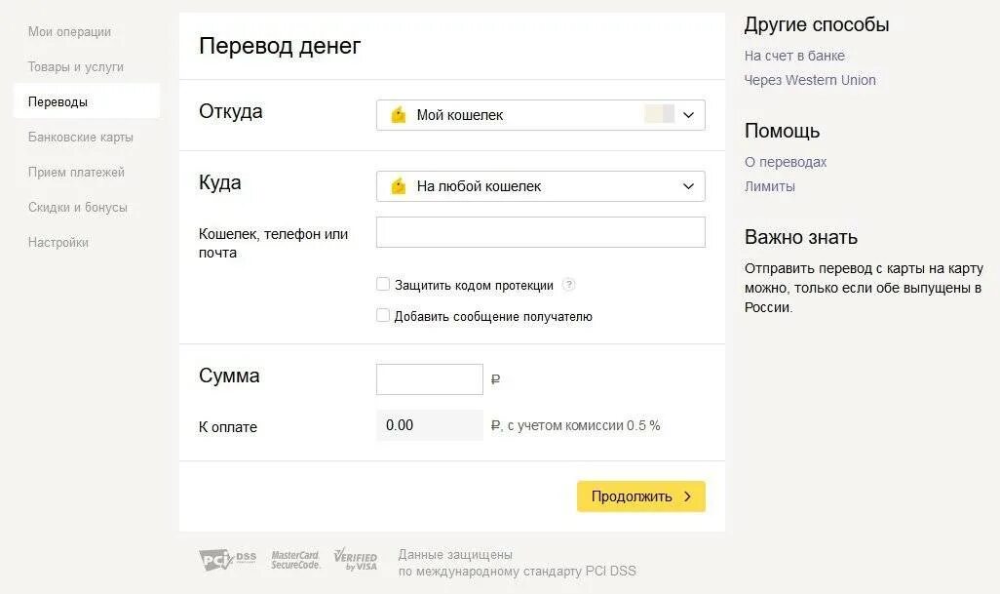Click the protection code help question icon

point(569,285)
